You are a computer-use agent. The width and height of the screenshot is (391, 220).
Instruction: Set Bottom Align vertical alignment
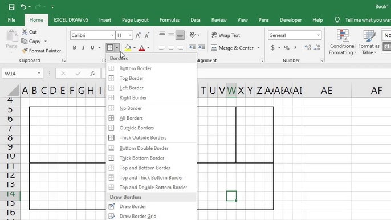[x=180, y=35]
